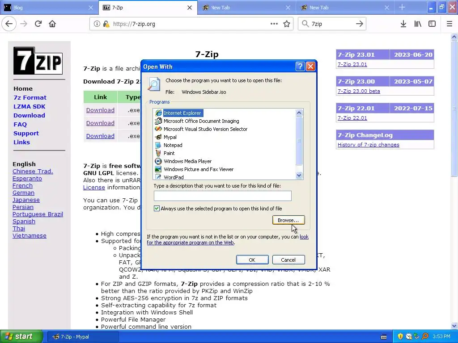
Task: Switch language to Chinese Trad.
Action: (33, 171)
